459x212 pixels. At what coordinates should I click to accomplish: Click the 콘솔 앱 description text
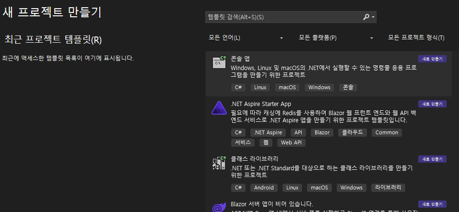point(324,71)
